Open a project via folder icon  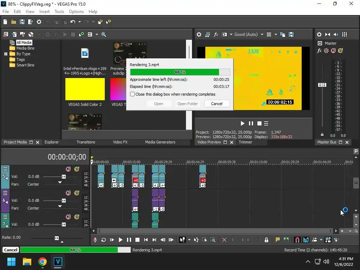click(14, 22)
